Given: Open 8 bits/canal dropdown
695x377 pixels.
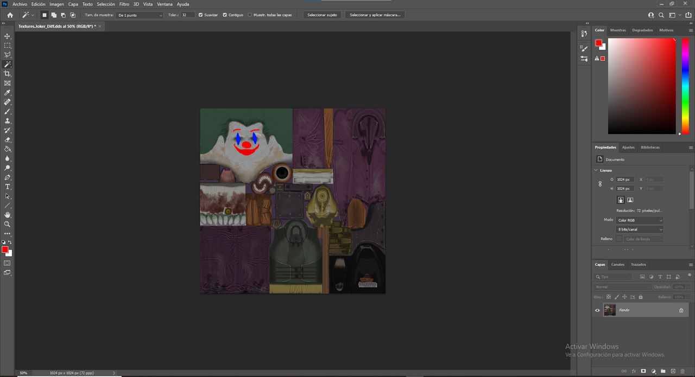Looking at the screenshot, I should [x=640, y=229].
